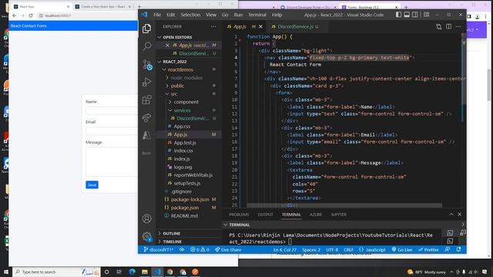The image size is (493, 277).
Task: Change the UTF-8 encoding setting
Action: click(332, 249)
